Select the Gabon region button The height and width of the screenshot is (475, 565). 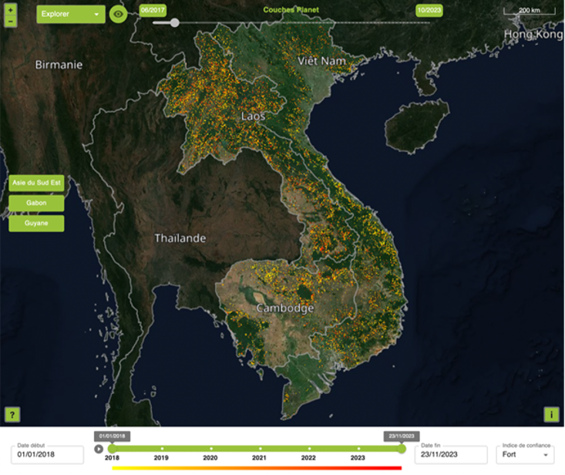pyautogui.click(x=36, y=203)
